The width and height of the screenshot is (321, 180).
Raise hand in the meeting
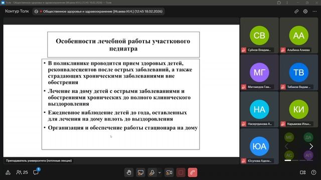(x=129, y=172)
